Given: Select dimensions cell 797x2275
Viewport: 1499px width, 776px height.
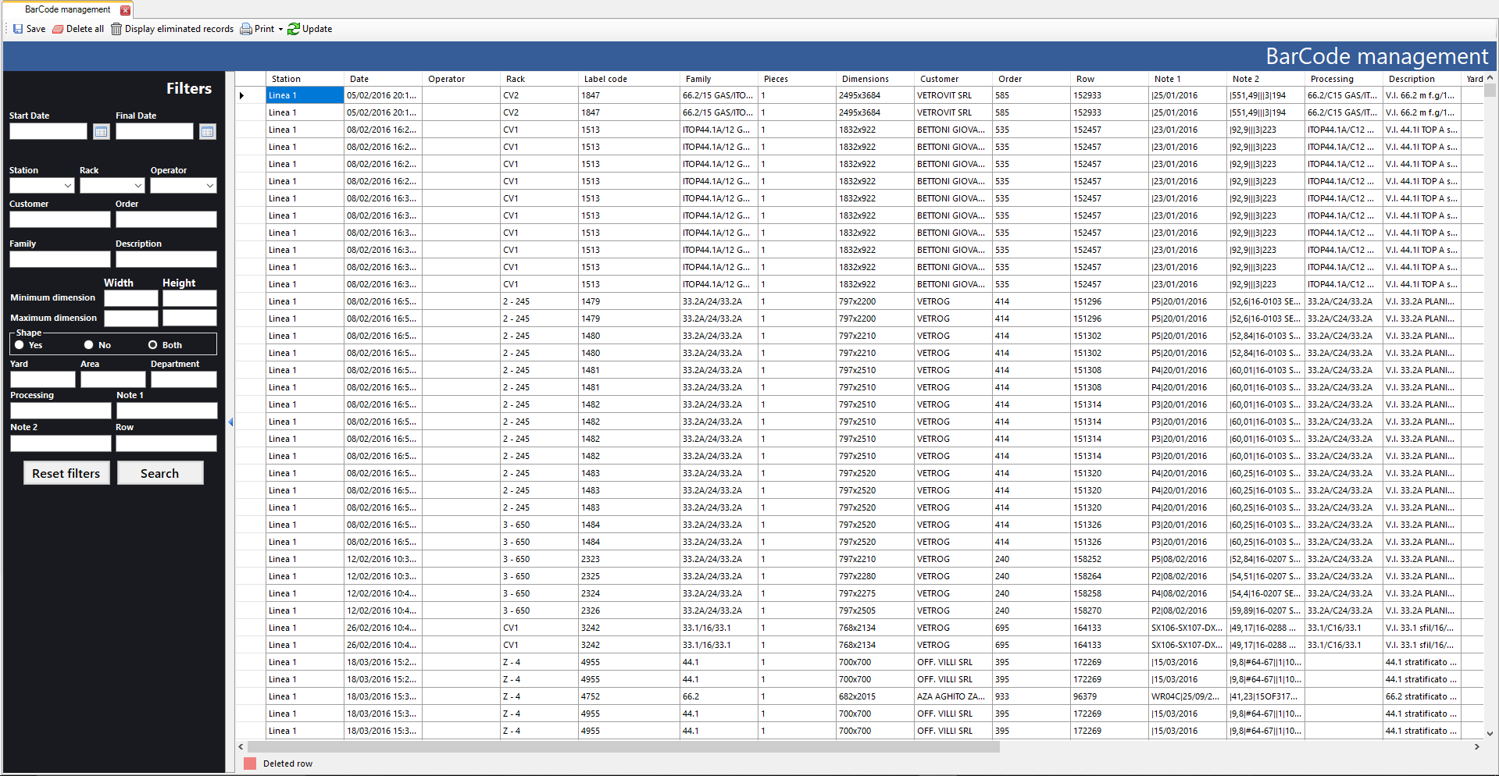Looking at the screenshot, I should point(875,593).
